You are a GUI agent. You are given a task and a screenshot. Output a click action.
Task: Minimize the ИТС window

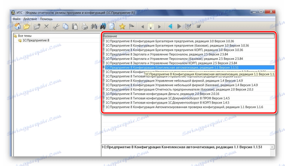[x=254, y=12]
